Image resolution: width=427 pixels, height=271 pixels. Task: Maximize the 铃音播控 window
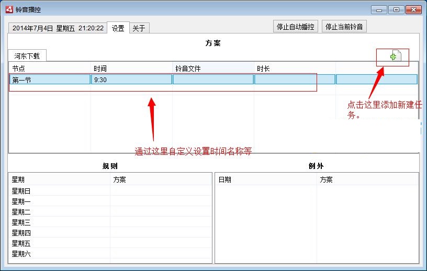[x=396, y=9]
